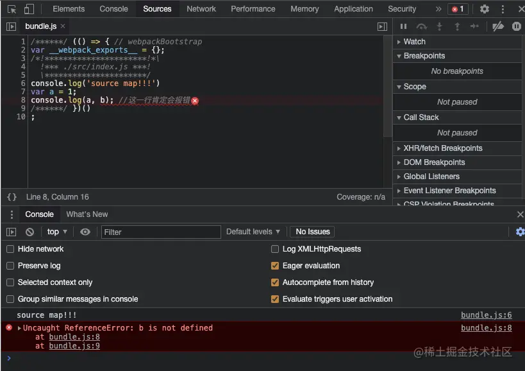
Task: Click the pause on exceptions icon
Action: tap(516, 26)
